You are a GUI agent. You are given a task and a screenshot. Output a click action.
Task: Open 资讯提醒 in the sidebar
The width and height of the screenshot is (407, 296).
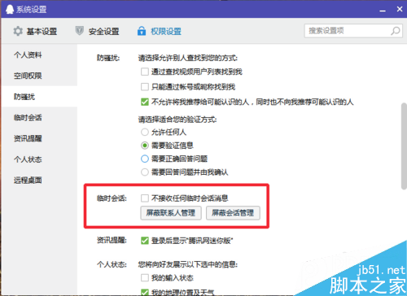pyautogui.click(x=28, y=138)
